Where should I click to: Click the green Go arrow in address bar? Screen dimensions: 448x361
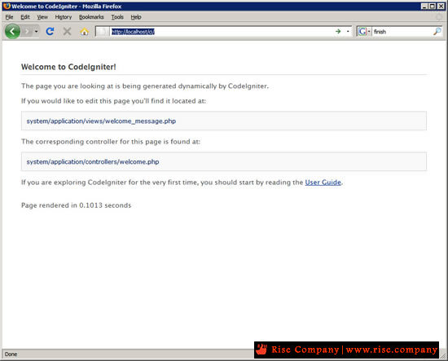pyautogui.click(x=338, y=31)
